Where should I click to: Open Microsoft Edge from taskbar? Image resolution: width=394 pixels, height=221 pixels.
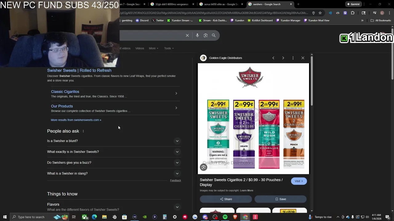(94, 217)
